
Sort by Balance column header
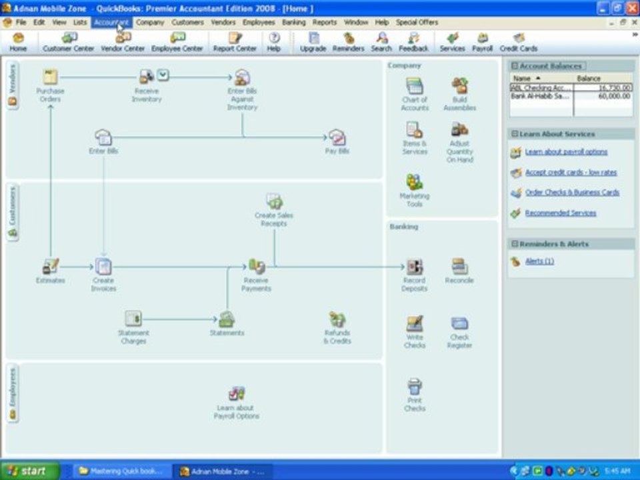pos(603,78)
